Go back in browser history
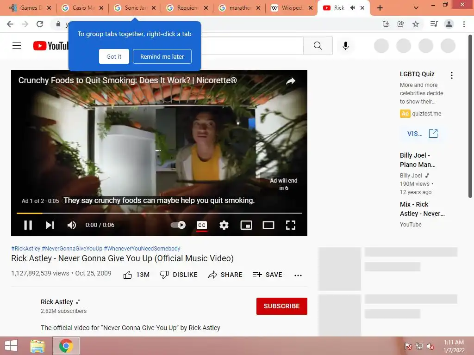The width and height of the screenshot is (474, 355). (x=10, y=24)
